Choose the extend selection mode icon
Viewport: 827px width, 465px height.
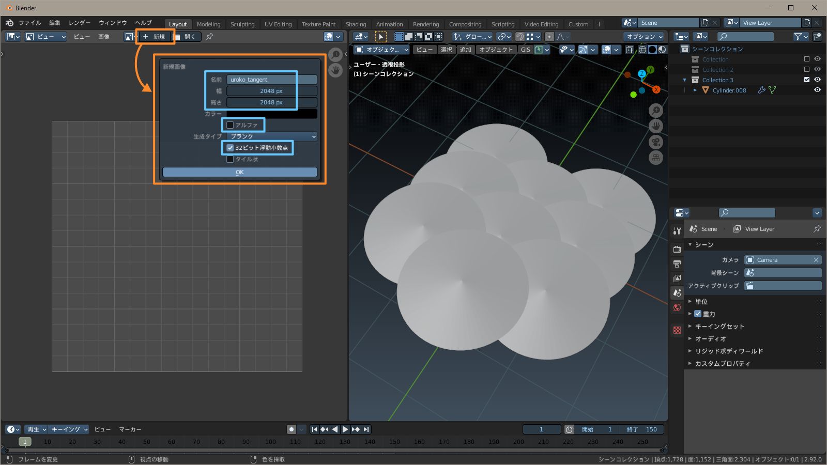(409, 37)
